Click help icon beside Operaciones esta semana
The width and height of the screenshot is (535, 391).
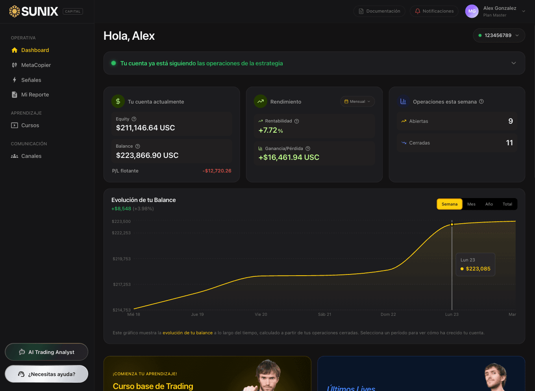coord(481,102)
